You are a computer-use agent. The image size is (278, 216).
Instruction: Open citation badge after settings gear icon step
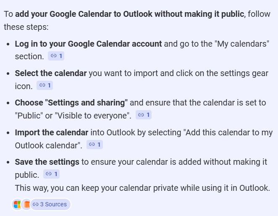click(x=45, y=85)
